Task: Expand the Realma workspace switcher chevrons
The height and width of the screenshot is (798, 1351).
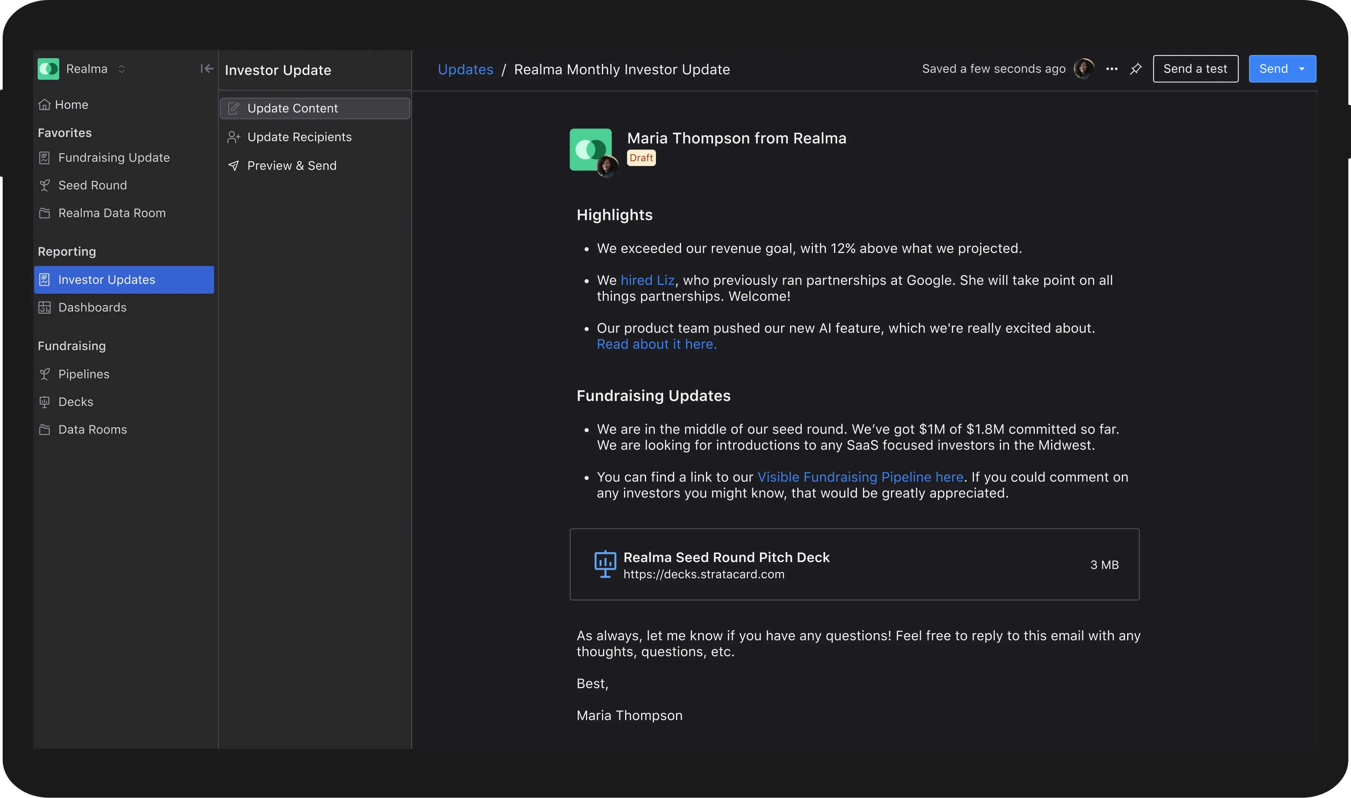Action: (122, 69)
